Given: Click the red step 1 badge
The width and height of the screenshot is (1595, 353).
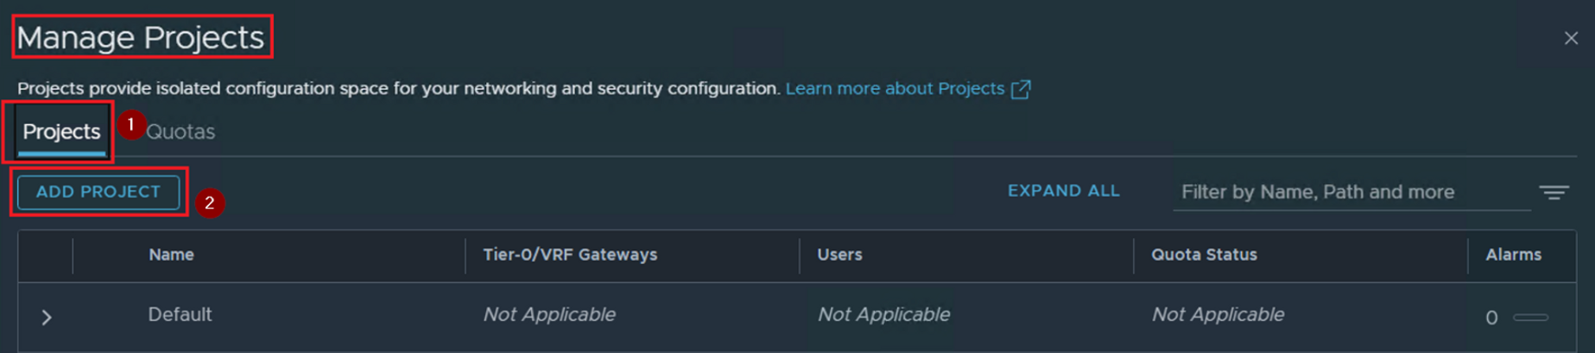Looking at the screenshot, I should point(130,124).
